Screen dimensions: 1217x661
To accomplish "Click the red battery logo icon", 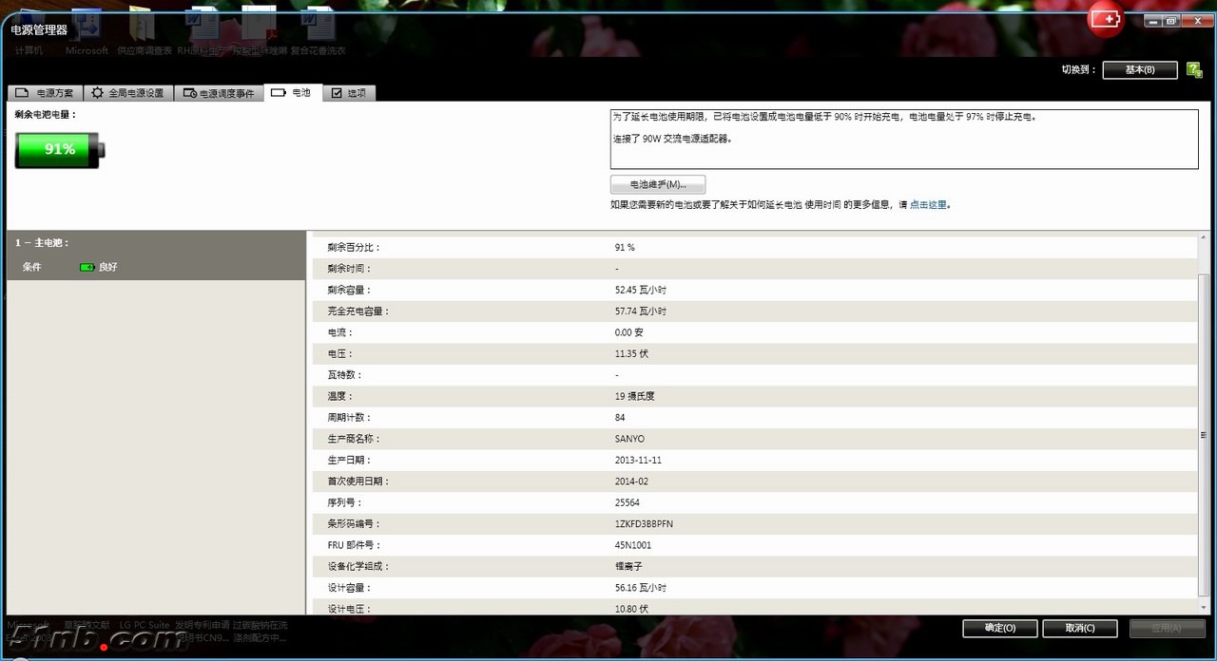I will pos(1106,20).
